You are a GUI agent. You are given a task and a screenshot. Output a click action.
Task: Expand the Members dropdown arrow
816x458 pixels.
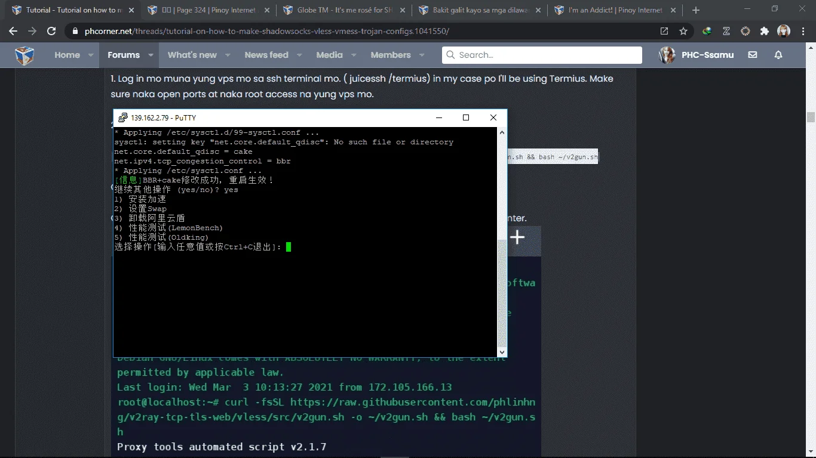click(422, 55)
